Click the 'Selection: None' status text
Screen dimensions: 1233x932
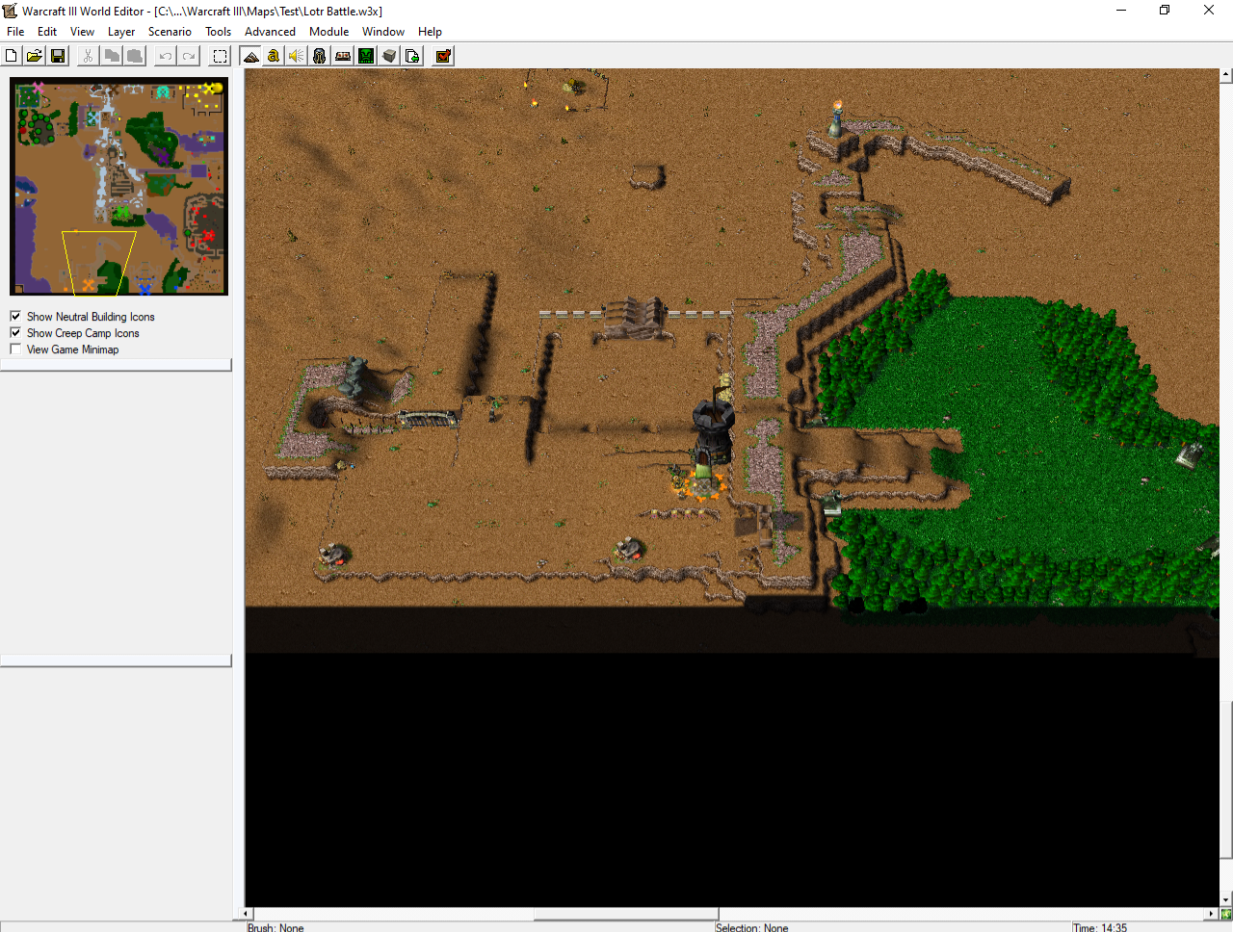[751, 927]
